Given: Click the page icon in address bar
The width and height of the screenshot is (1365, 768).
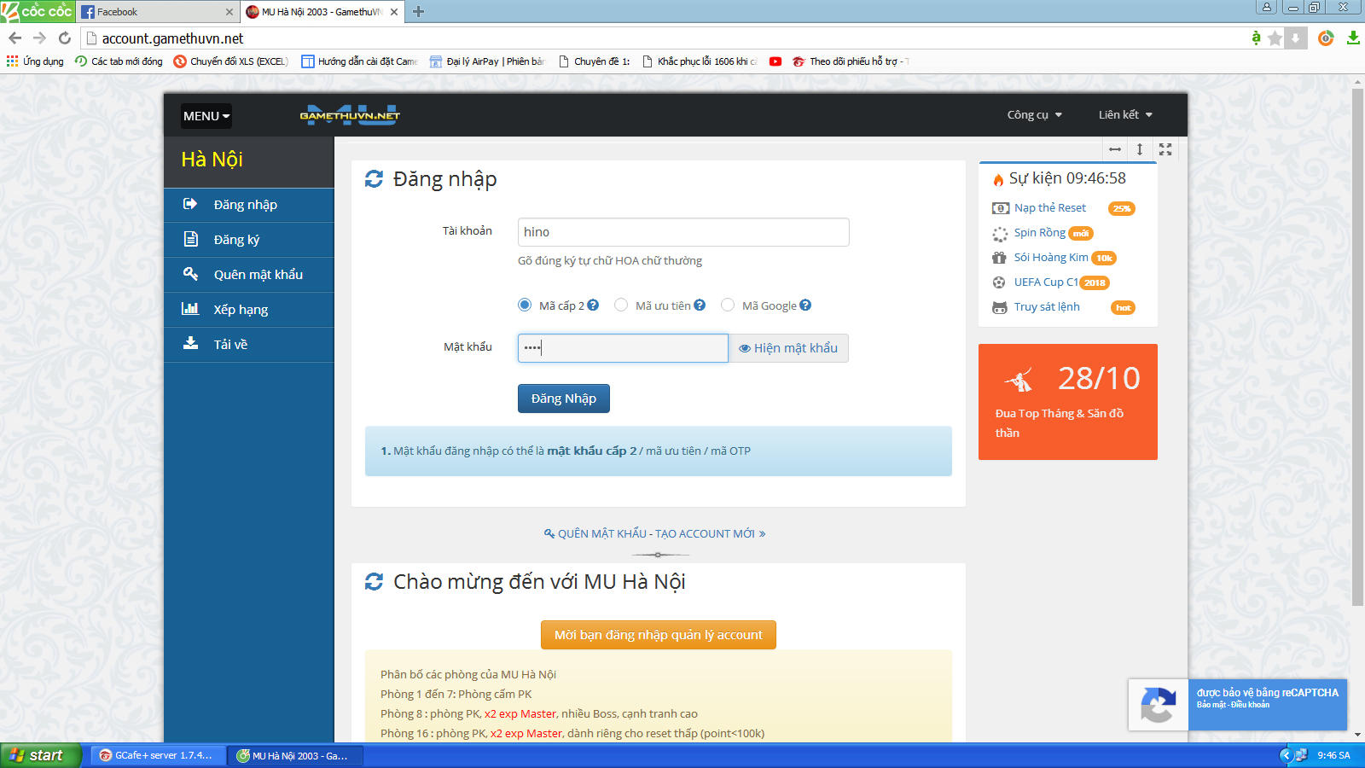Looking at the screenshot, I should [x=91, y=38].
